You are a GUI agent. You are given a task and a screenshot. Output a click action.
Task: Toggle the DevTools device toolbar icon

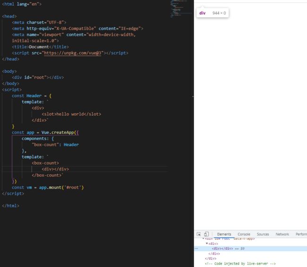(206, 234)
